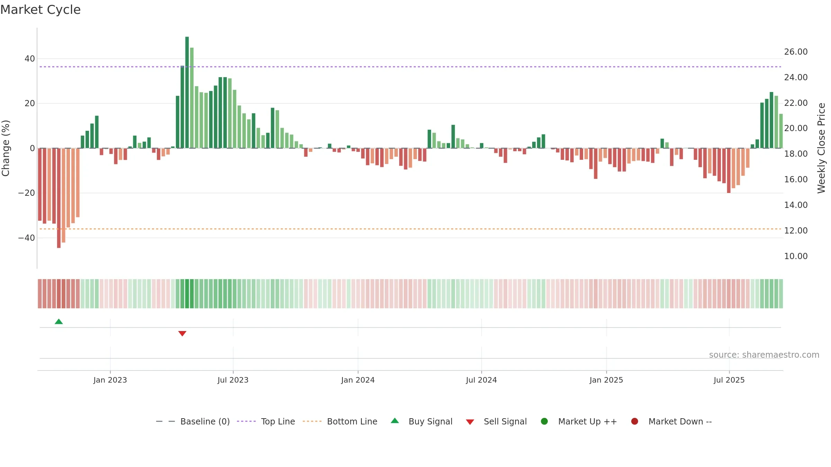Click the lowest red bar near −45 percent

59,198
